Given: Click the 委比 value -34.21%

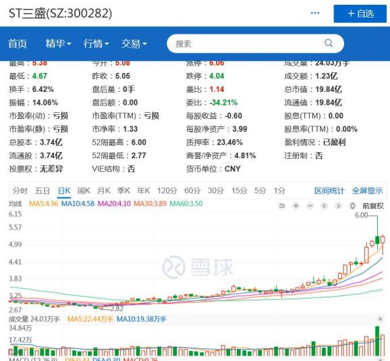Looking at the screenshot, I should (223, 102).
